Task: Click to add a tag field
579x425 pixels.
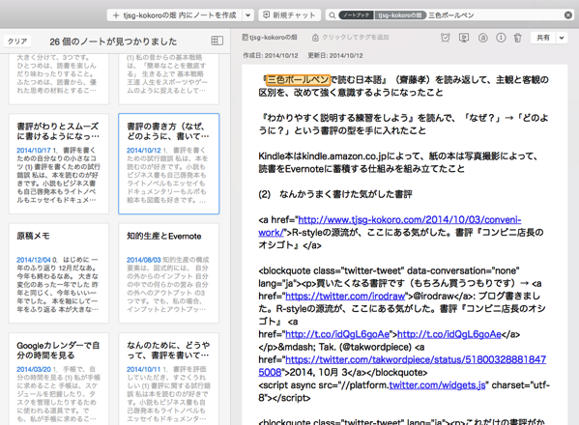Action: pos(351,38)
